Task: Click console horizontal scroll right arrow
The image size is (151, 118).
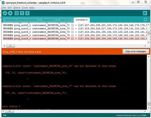Action: (145, 111)
